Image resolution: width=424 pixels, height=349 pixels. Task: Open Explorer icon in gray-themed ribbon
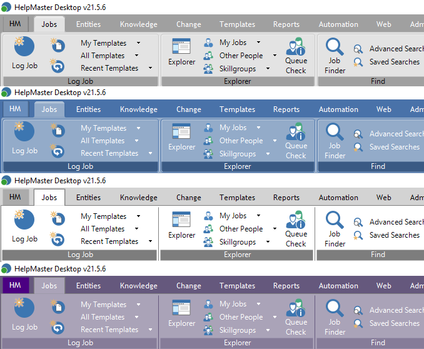pos(181,46)
